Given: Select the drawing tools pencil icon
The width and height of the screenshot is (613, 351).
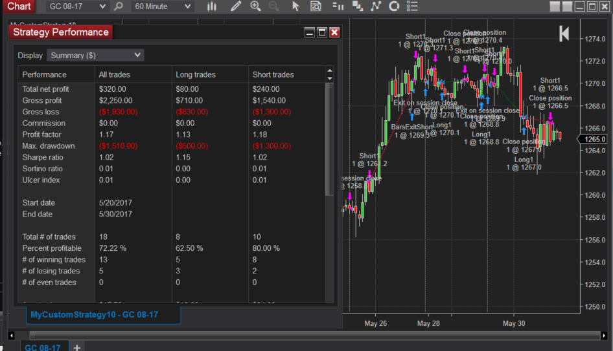Looking at the screenshot, I should tap(236, 6).
